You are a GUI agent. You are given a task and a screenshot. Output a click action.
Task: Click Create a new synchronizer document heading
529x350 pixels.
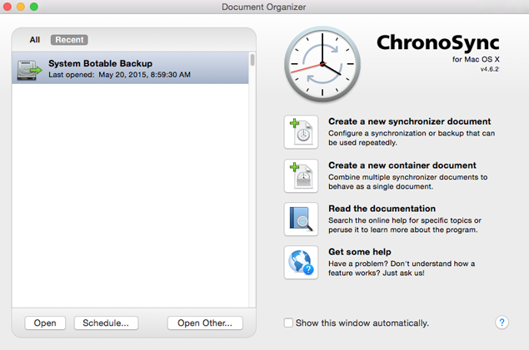click(x=410, y=121)
